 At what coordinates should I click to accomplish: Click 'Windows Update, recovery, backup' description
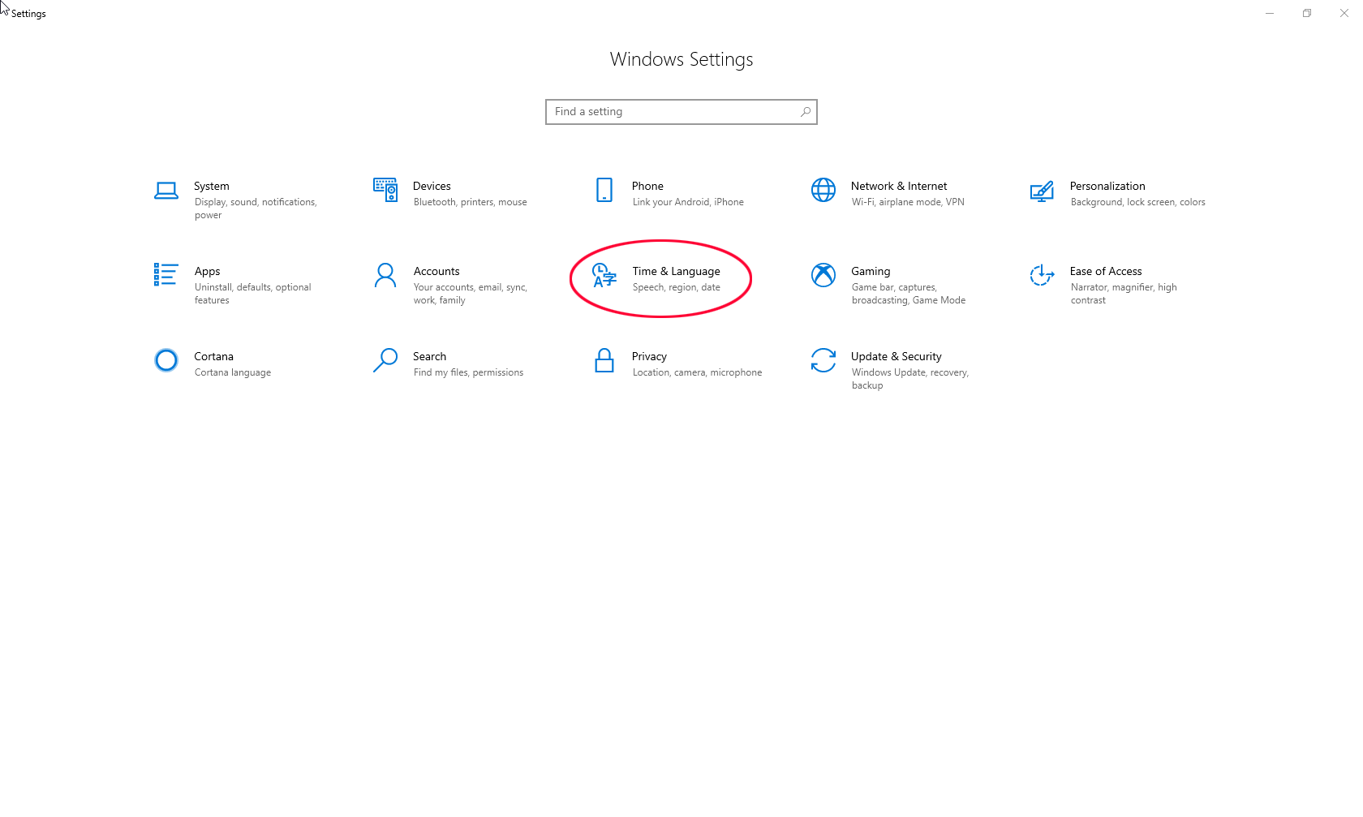[909, 379]
